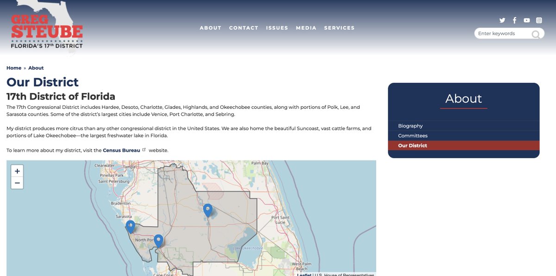Open the Services menu
The width and height of the screenshot is (556, 276).
tap(339, 28)
